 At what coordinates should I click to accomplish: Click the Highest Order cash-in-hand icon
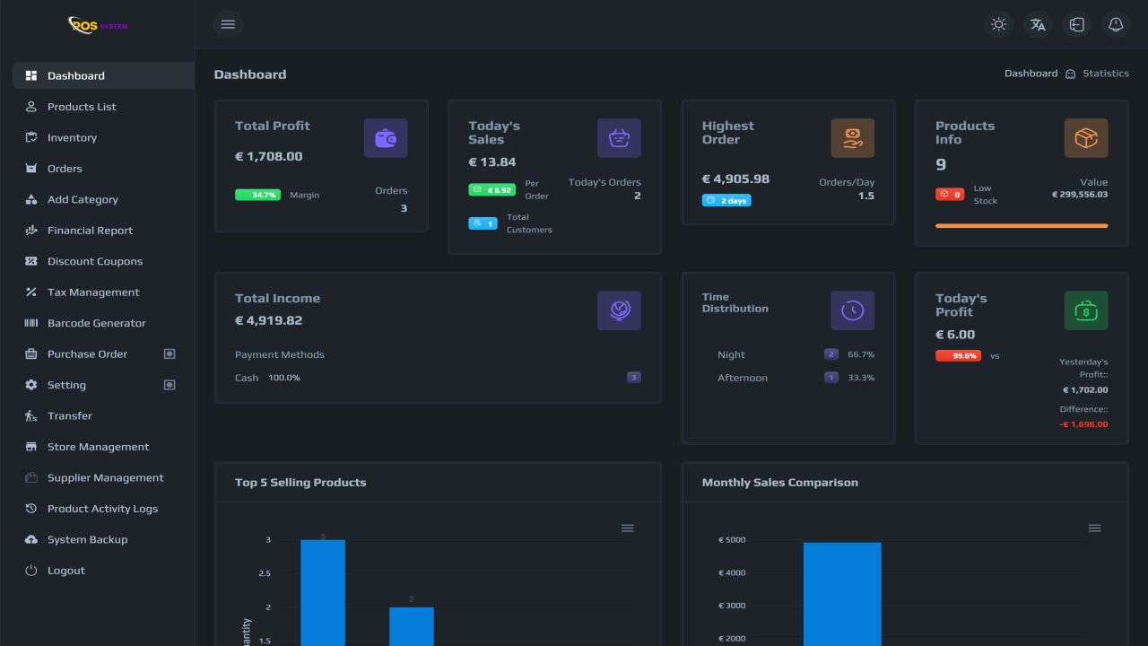coord(852,138)
